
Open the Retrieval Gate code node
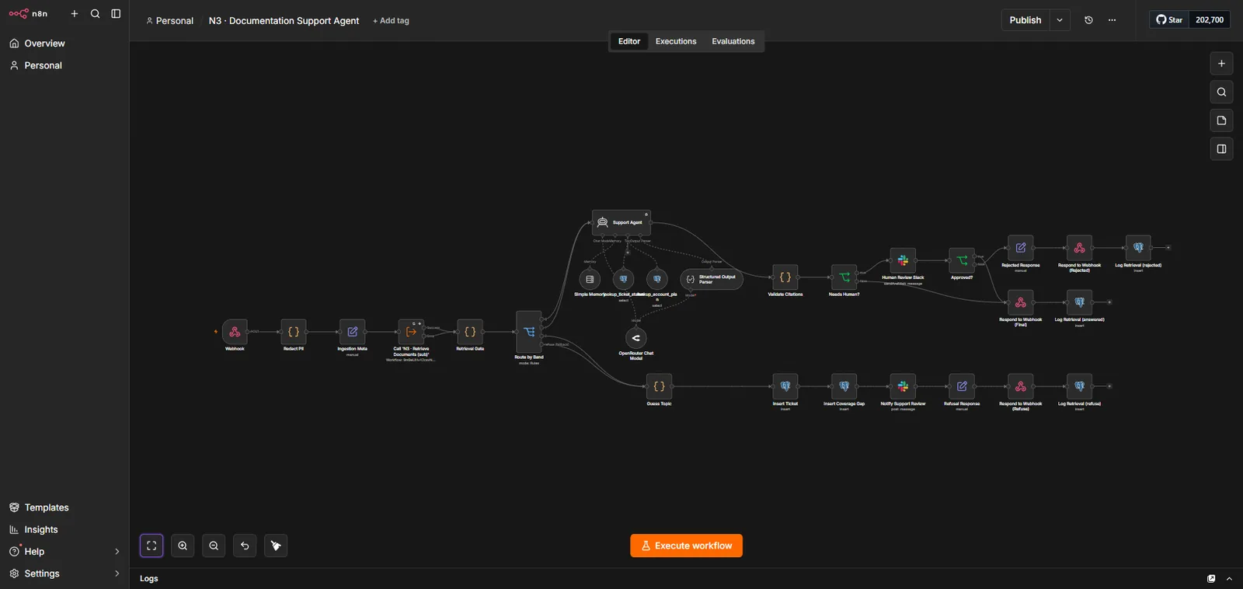pos(470,332)
